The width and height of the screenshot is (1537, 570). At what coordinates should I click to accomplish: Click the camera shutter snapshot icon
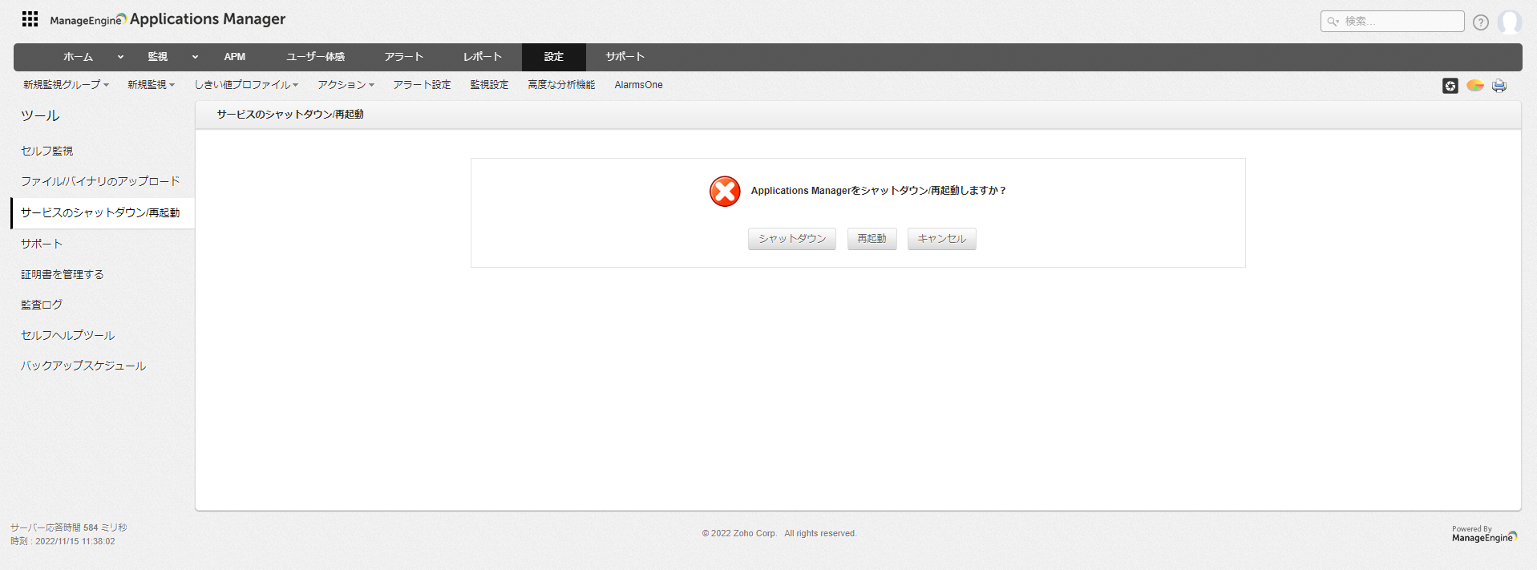(x=1450, y=86)
